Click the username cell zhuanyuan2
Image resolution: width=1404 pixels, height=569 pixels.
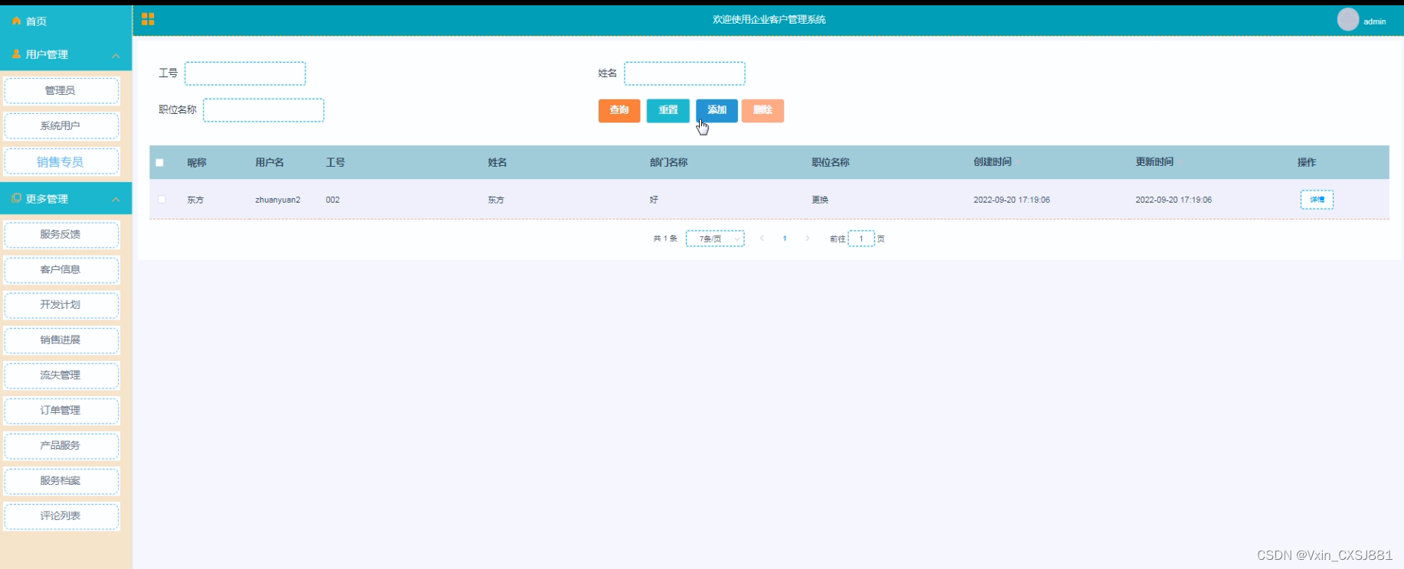pos(278,200)
